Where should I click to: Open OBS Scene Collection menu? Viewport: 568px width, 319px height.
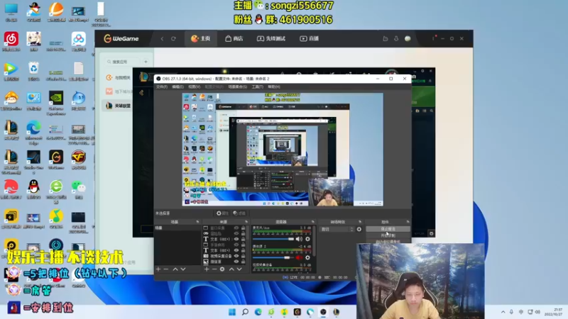pos(238,86)
